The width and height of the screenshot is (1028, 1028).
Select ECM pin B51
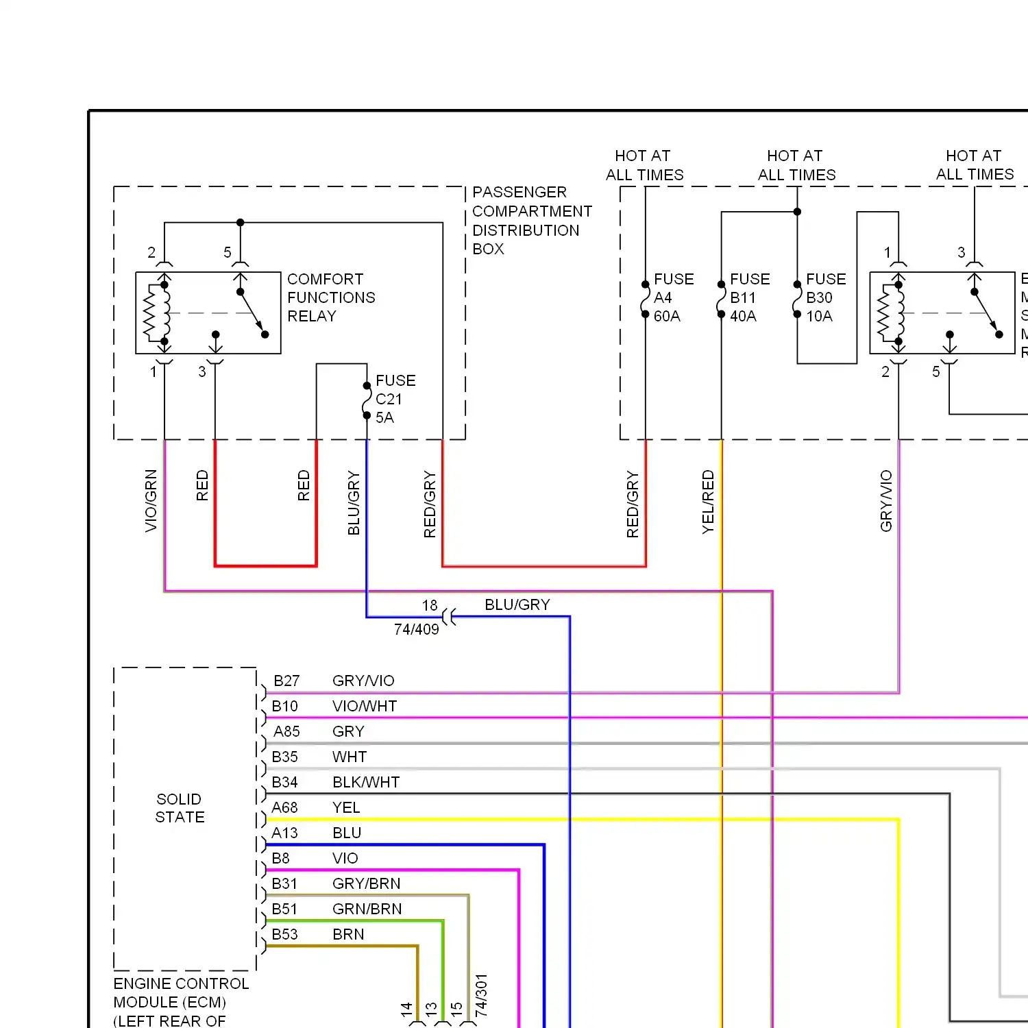click(284, 909)
